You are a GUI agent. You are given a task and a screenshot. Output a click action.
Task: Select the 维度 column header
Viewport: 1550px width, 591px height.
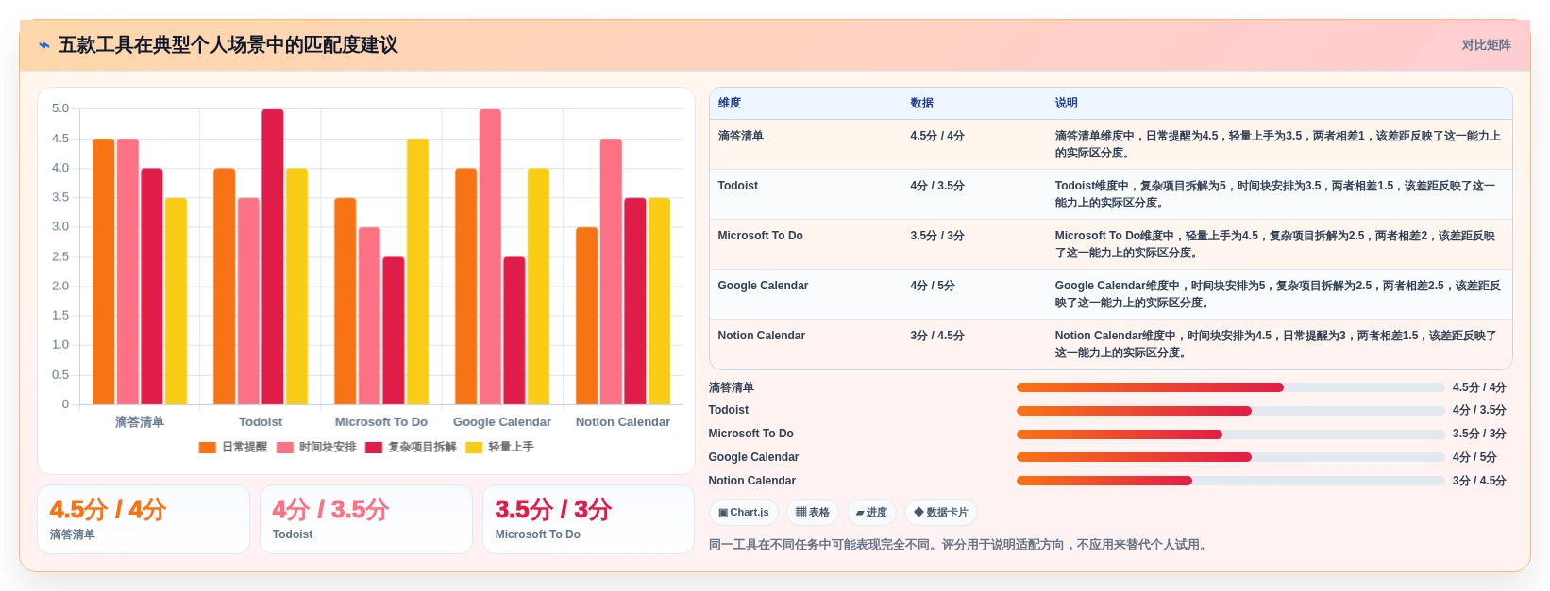tap(730, 104)
